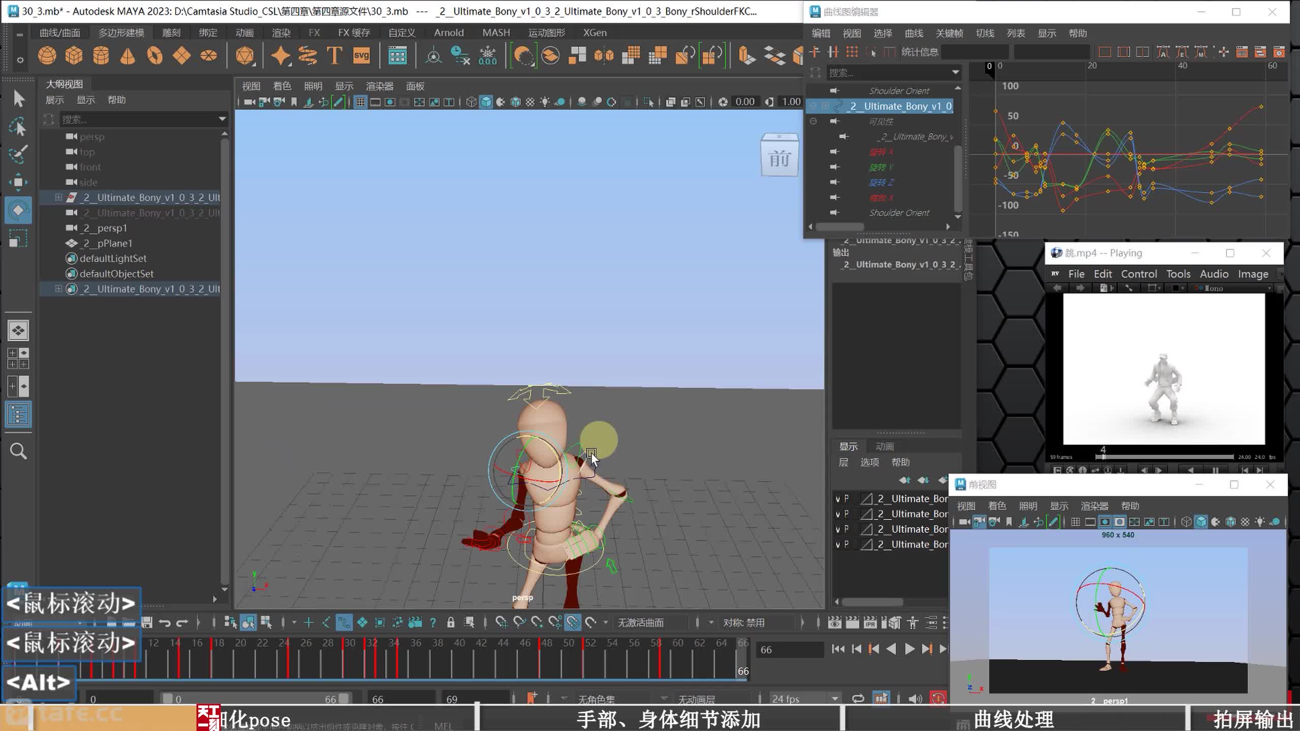The image size is (1300, 731).
Task: Select 旋转 Y channel in Graph Editor
Action: coord(881,167)
